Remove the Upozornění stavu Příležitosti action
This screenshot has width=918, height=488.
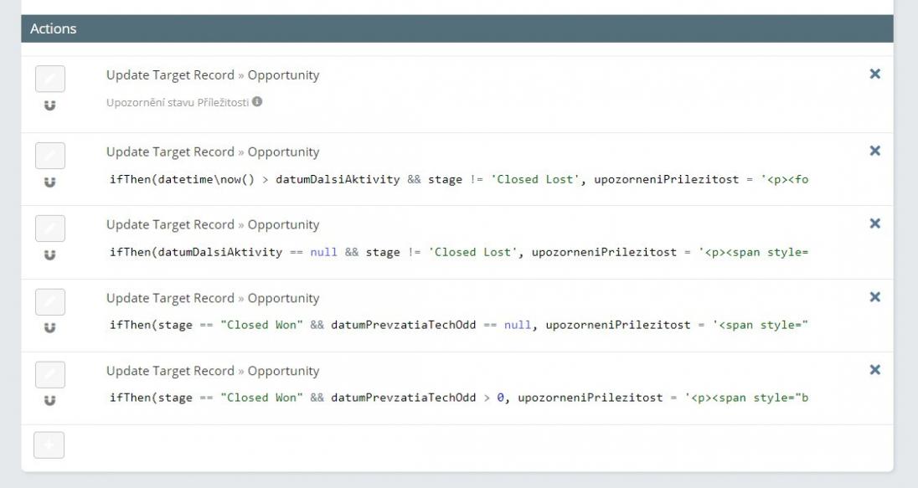click(x=874, y=74)
